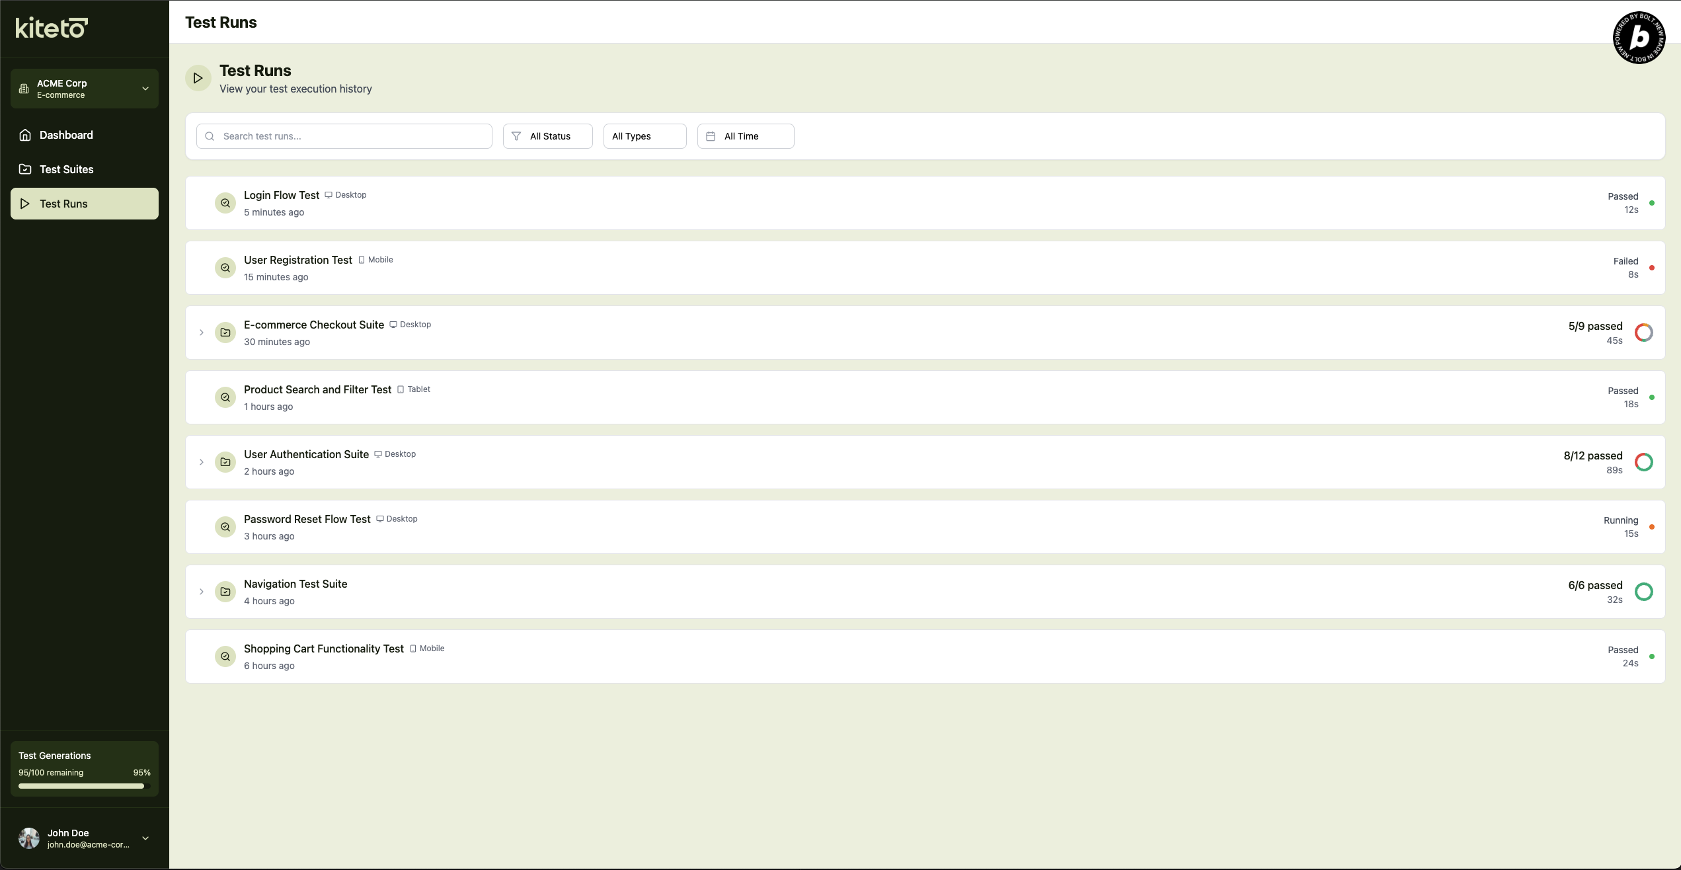Open the All Types filter dropdown
Image resolution: width=1681 pixels, height=870 pixels.
(x=645, y=136)
